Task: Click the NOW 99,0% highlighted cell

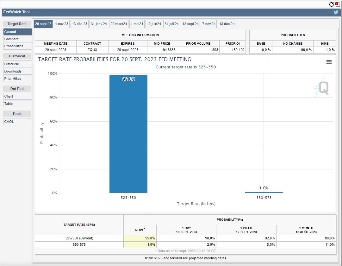Action: [x=140, y=238]
